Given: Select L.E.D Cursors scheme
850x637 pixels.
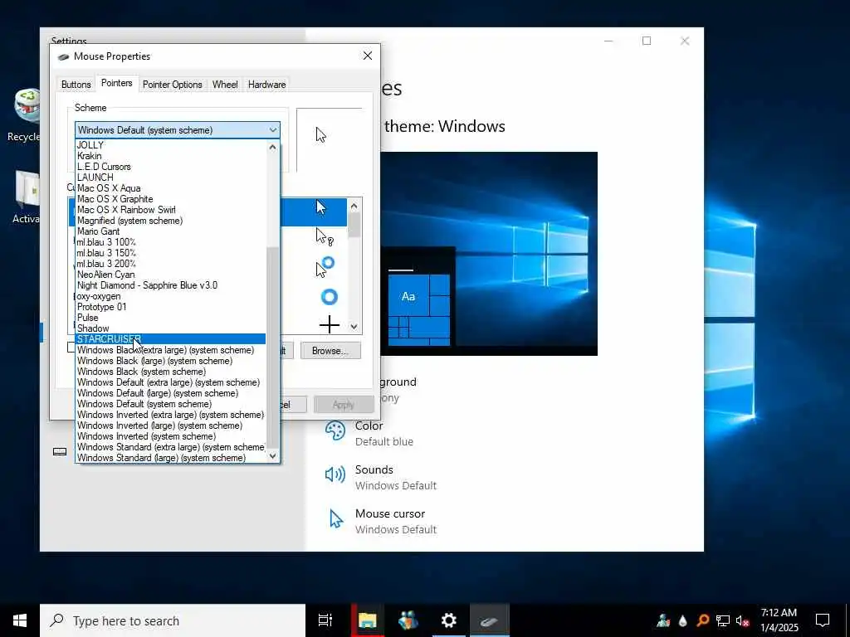Looking at the screenshot, I should click(x=170, y=167).
